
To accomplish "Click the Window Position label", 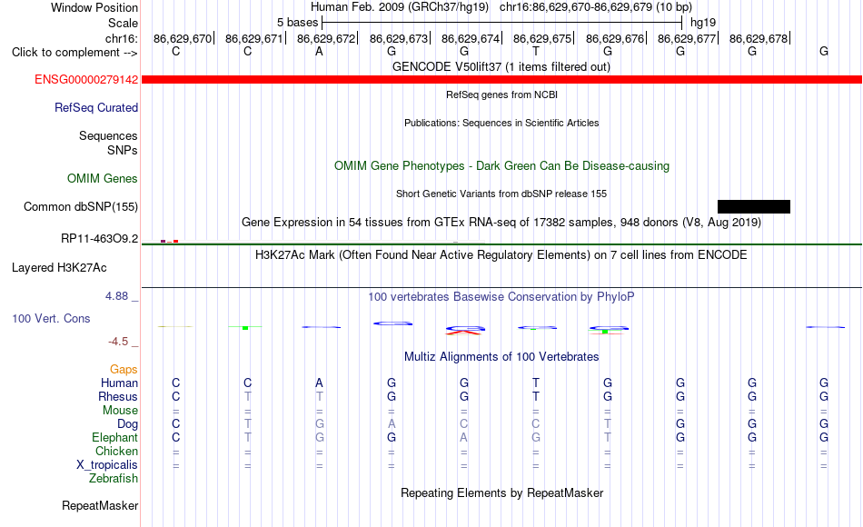I will click(94, 7).
